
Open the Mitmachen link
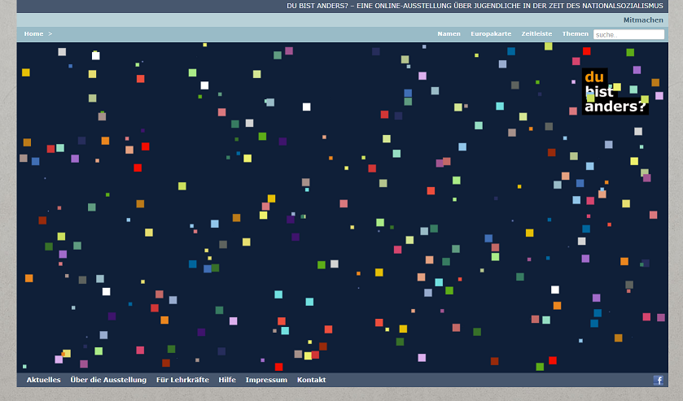click(643, 20)
